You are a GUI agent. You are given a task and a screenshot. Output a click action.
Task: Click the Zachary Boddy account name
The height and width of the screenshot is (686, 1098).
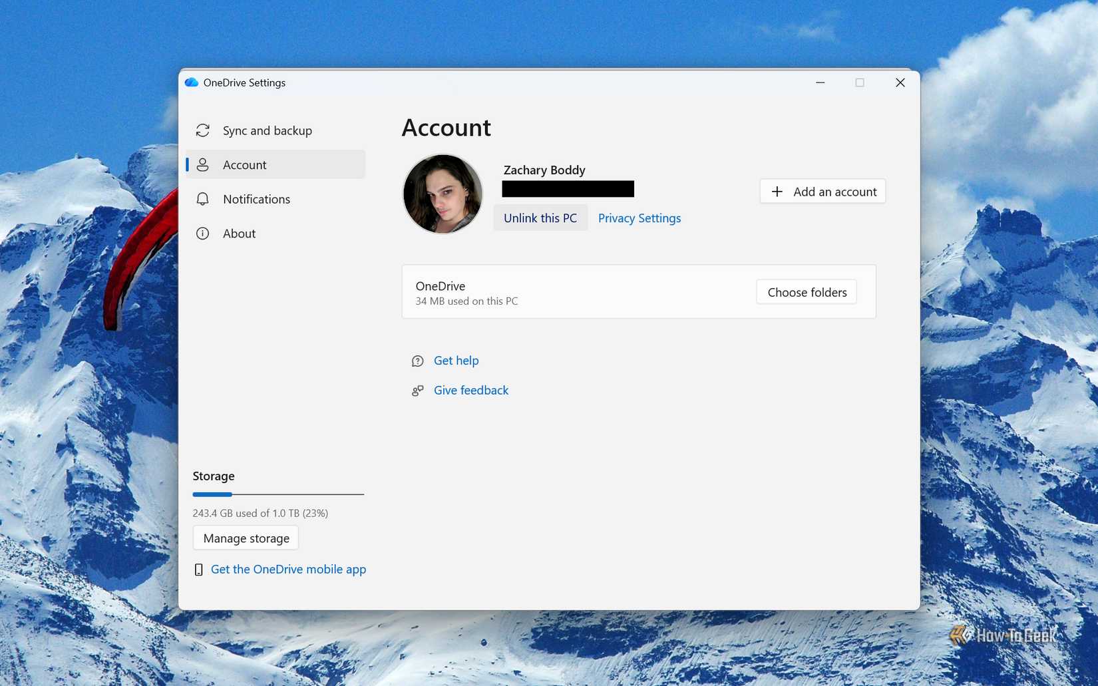(x=544, y=170)
